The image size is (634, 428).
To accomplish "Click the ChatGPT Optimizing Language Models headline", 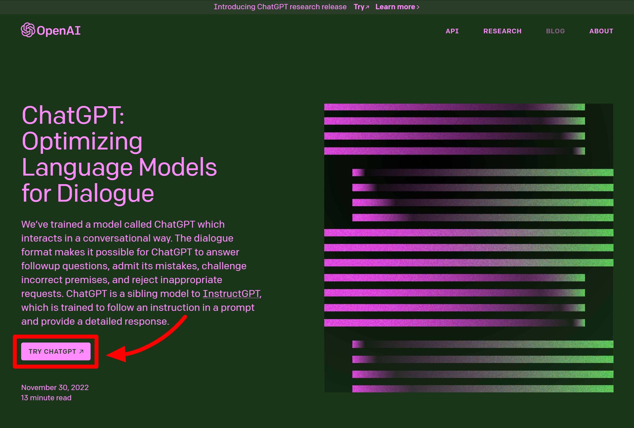I will [x=119, y=154].
